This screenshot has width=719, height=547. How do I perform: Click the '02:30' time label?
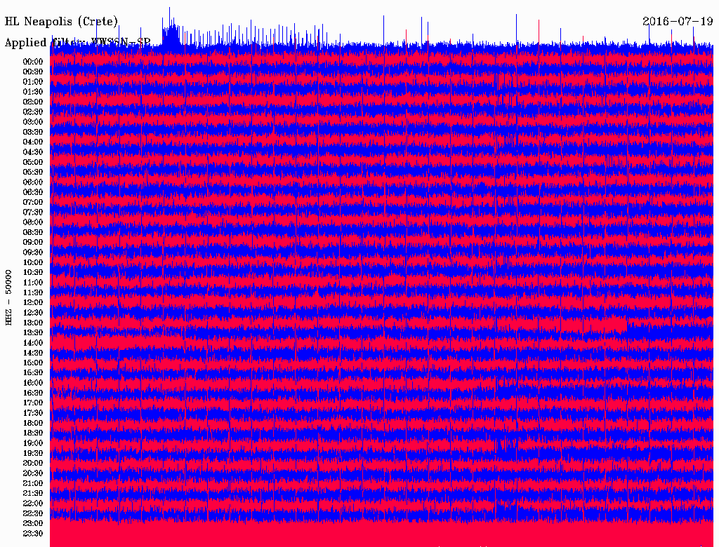click(33, 112)
